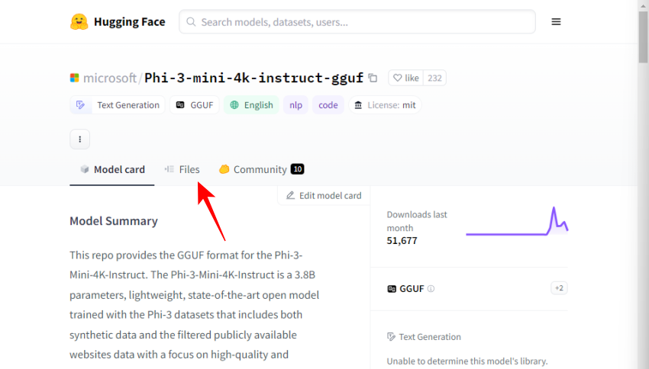
Task: Select the GGUF tag in header
Action: point(194,105)
